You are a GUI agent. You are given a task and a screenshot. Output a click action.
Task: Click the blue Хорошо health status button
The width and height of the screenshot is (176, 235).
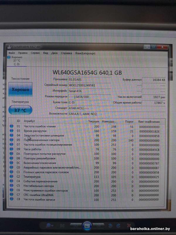coord(20,89)
